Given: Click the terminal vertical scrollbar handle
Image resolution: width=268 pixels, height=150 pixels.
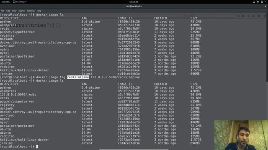Looking at the screenshot, I should pos(267,101).
